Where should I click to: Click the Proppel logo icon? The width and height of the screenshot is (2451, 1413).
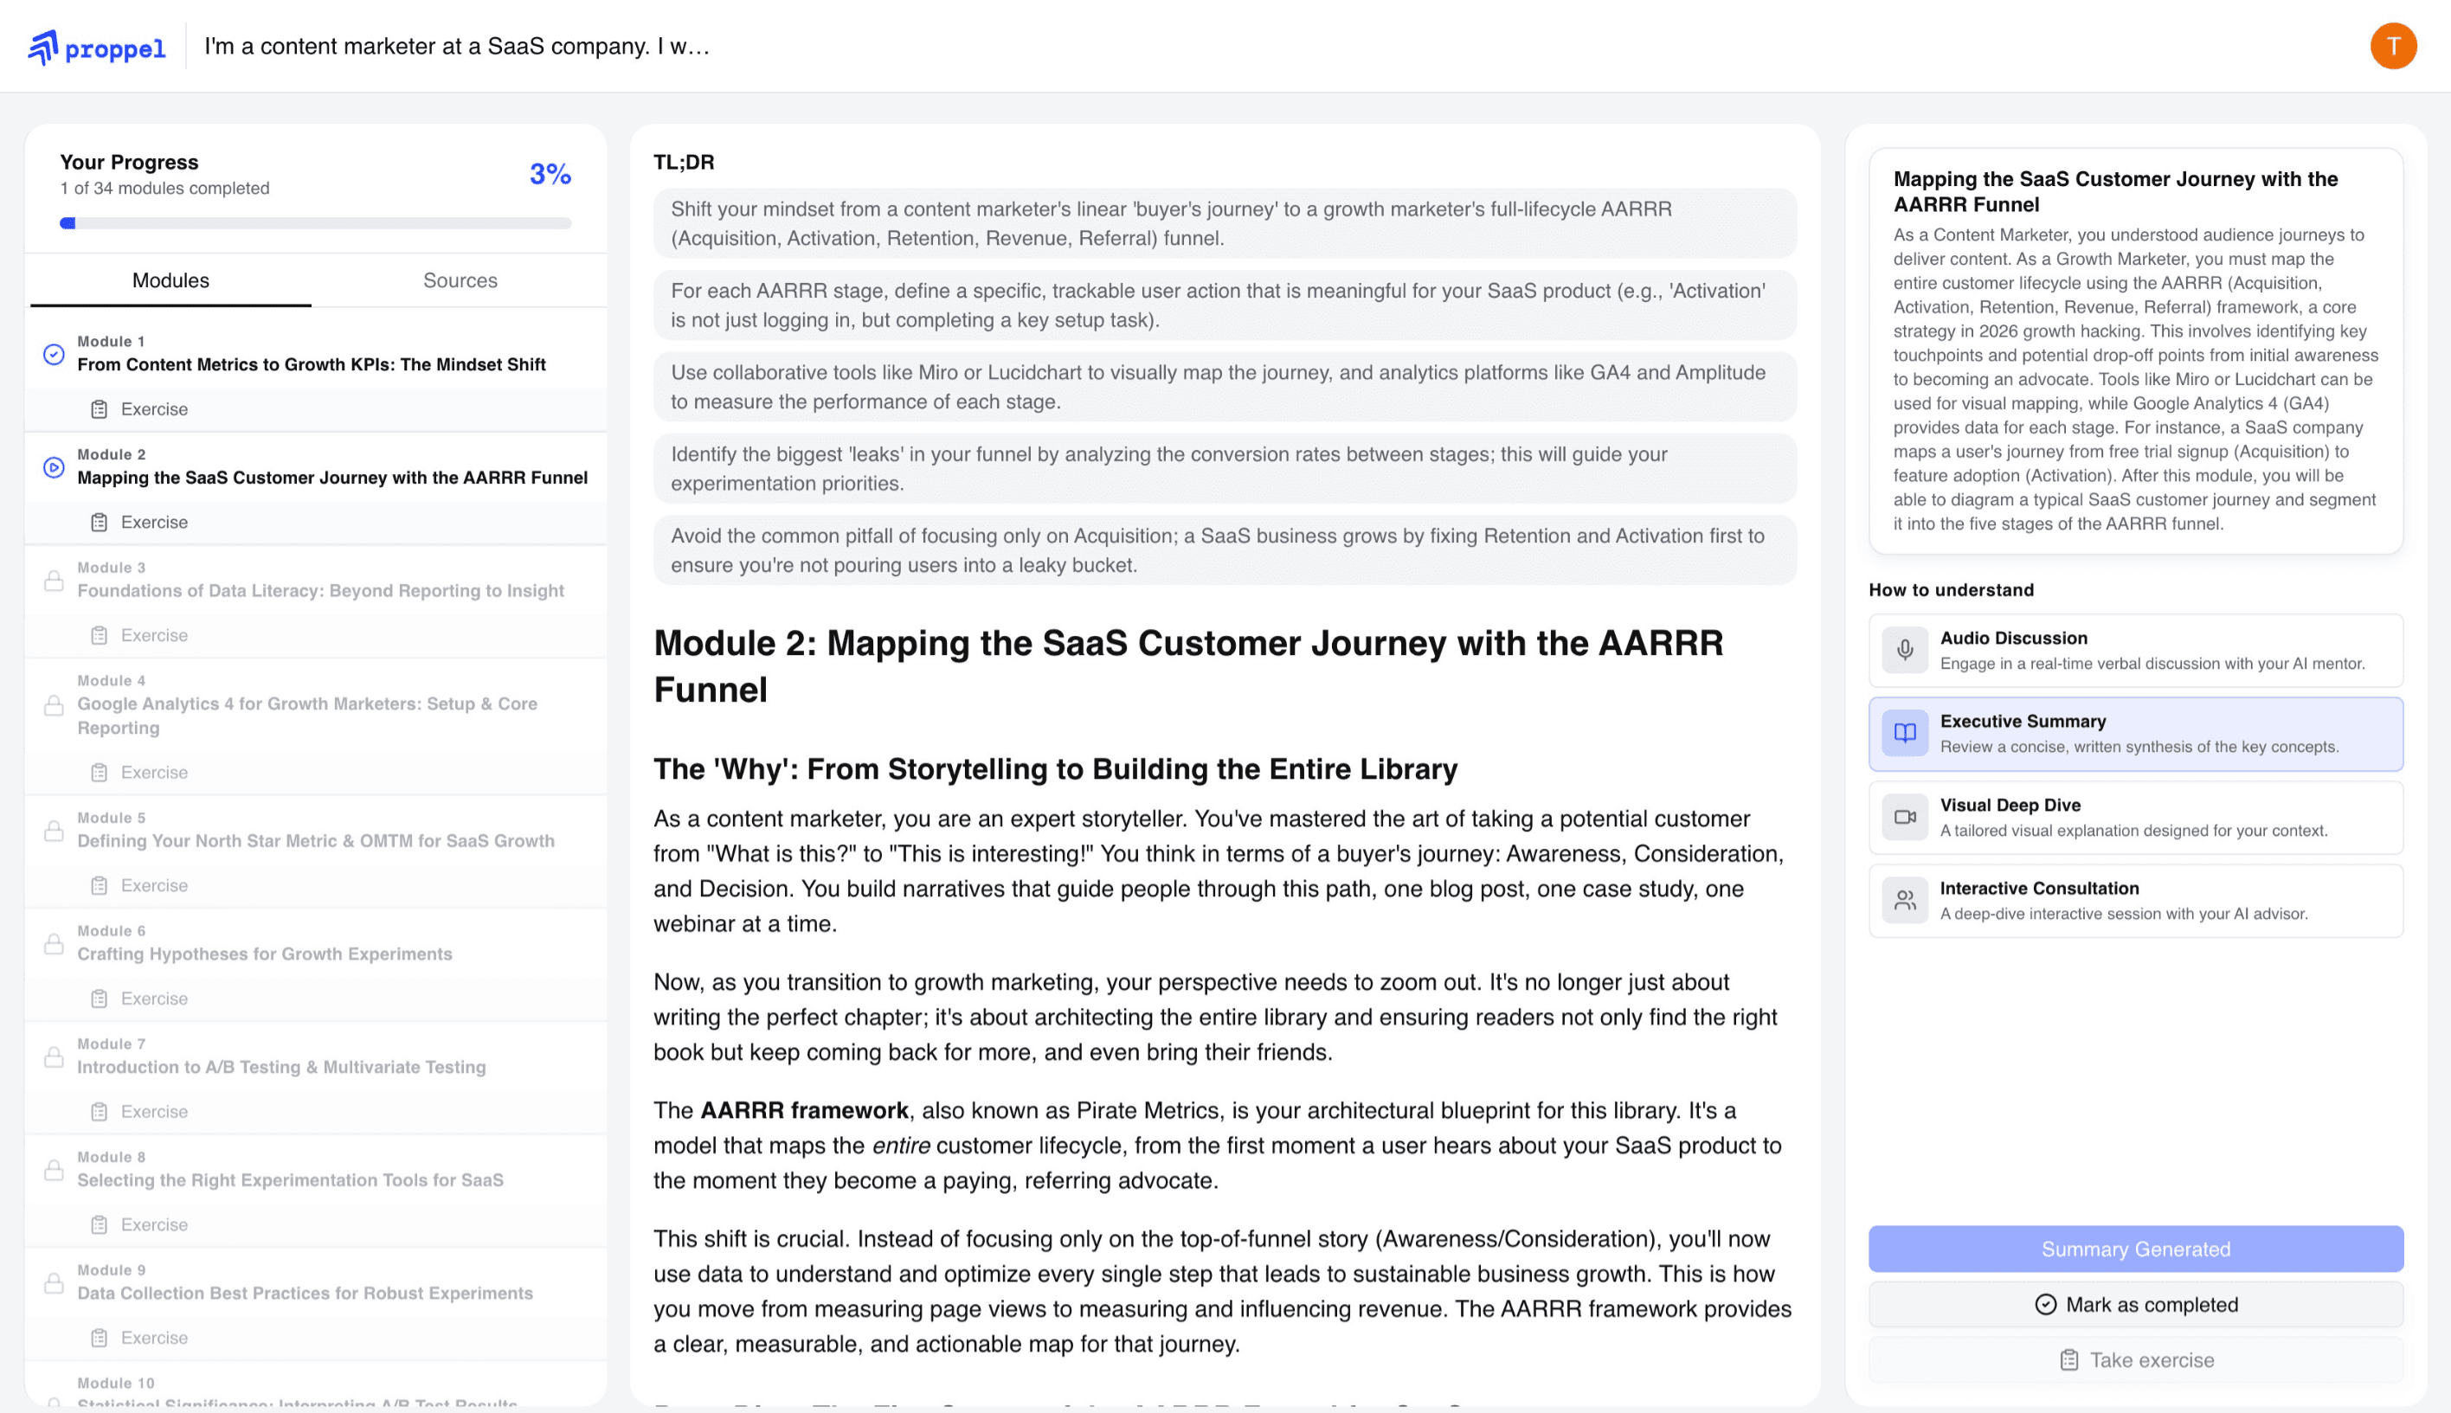click(x=42, y=47)
